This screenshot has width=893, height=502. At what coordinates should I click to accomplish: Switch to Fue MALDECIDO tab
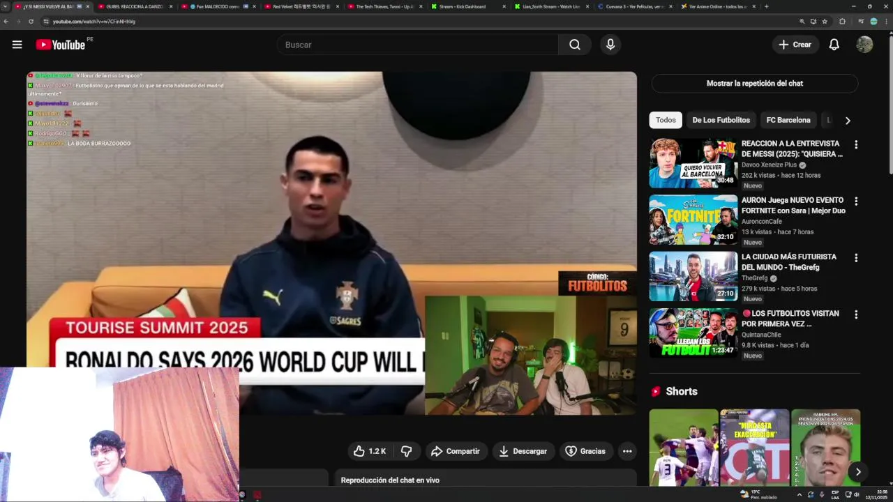click(218, 6)
